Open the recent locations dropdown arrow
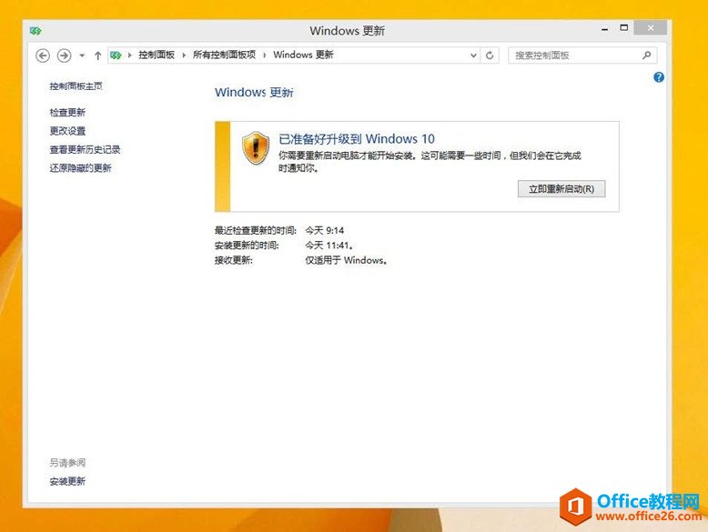708x532 pixels. click(82, 55)
